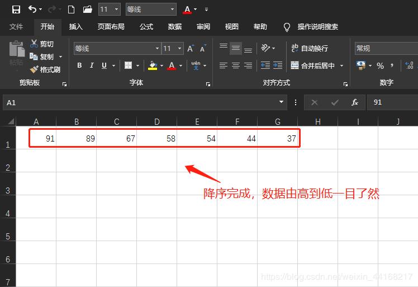Click the decrease indent icon
Screen dimensions: 418x287
coord(265,65)
